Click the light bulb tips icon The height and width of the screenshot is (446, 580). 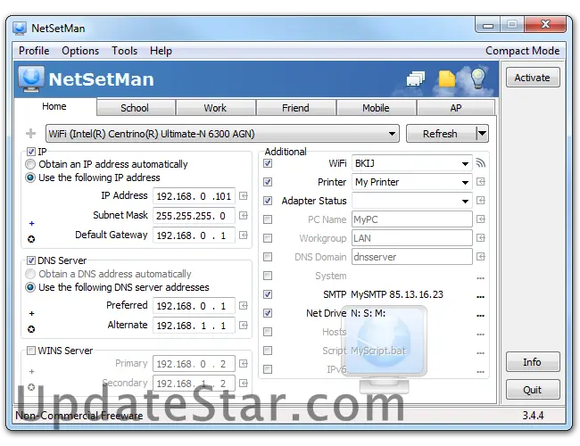(478, 78)
